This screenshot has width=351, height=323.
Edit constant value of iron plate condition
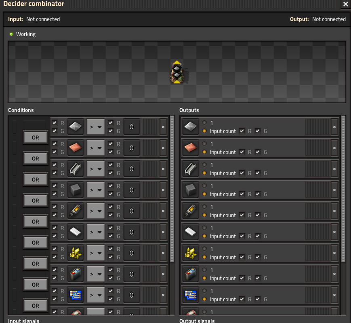coord(132,127)
